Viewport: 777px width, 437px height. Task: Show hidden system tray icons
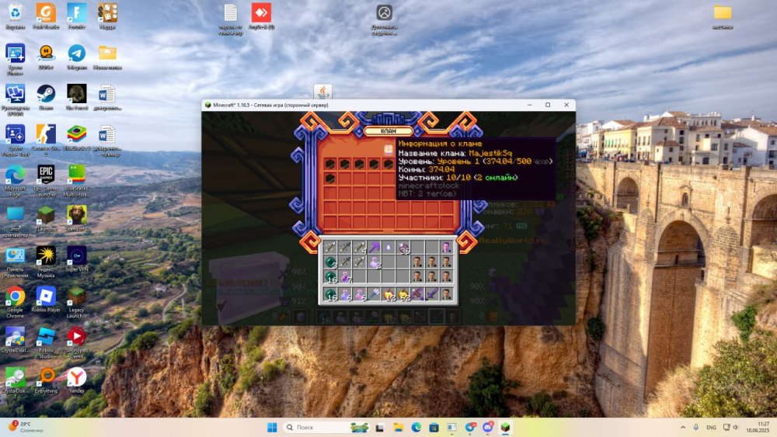click(683, 427)
